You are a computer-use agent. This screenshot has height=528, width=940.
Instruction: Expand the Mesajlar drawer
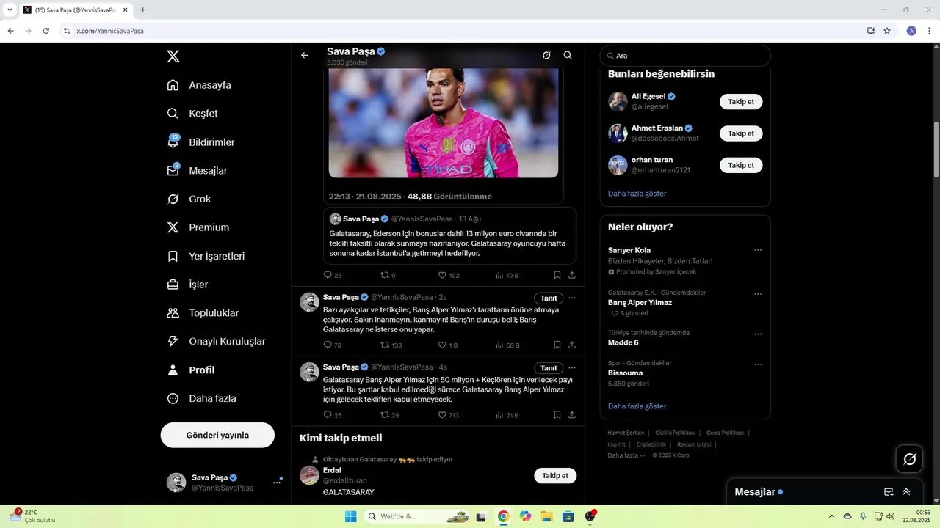point(906,492)
